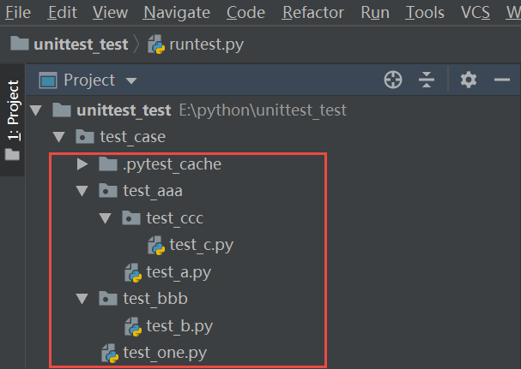The height and width of the screenshot is (369, 521).
Task: Expand the .pytest_cache folder
Action: (82, 164)
